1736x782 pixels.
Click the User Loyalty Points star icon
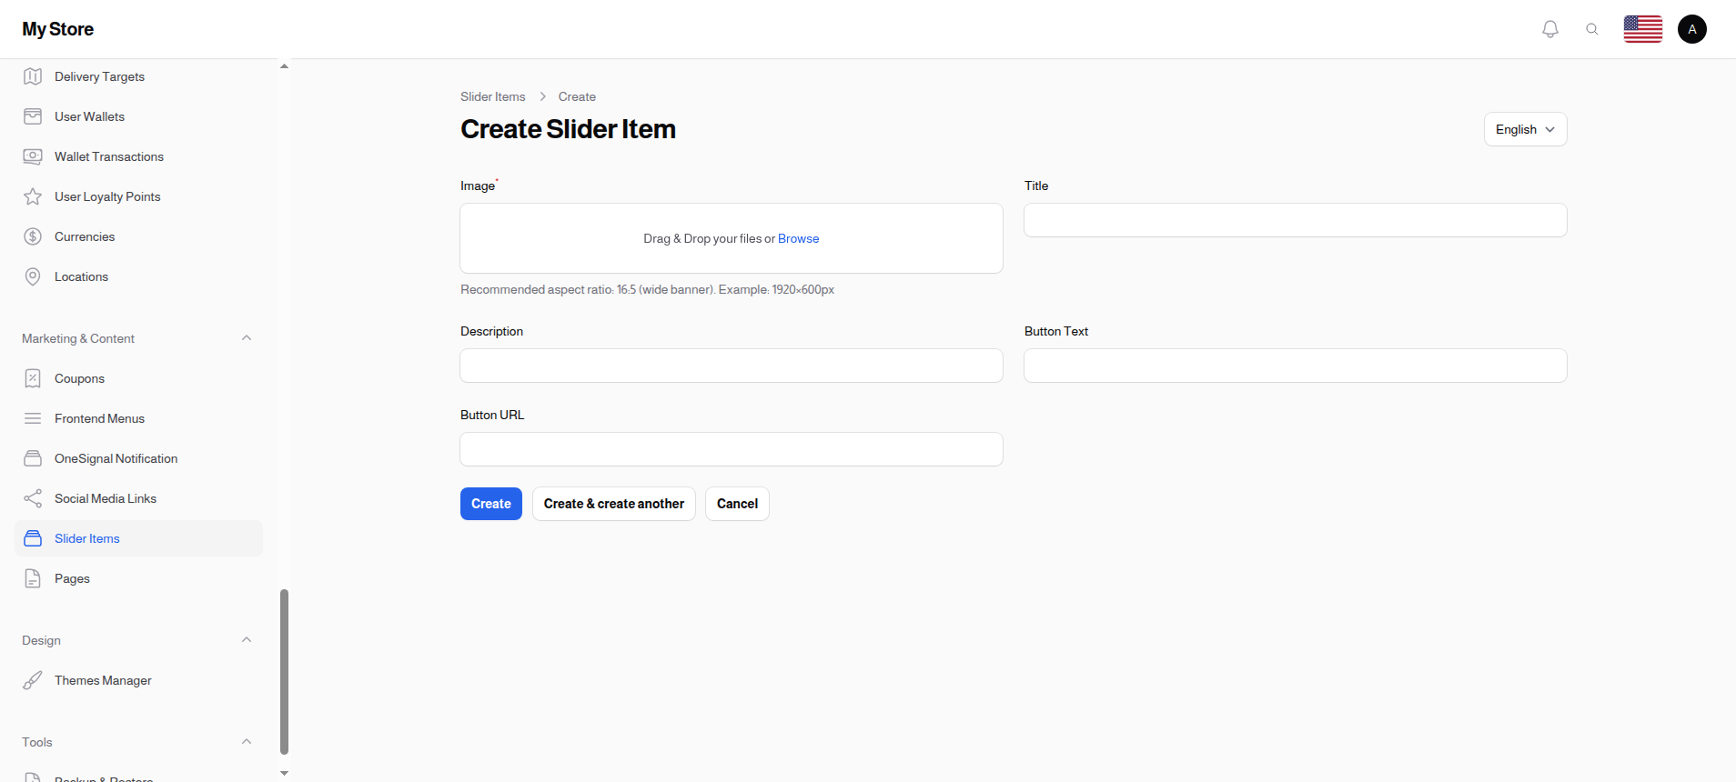(33, 196)
